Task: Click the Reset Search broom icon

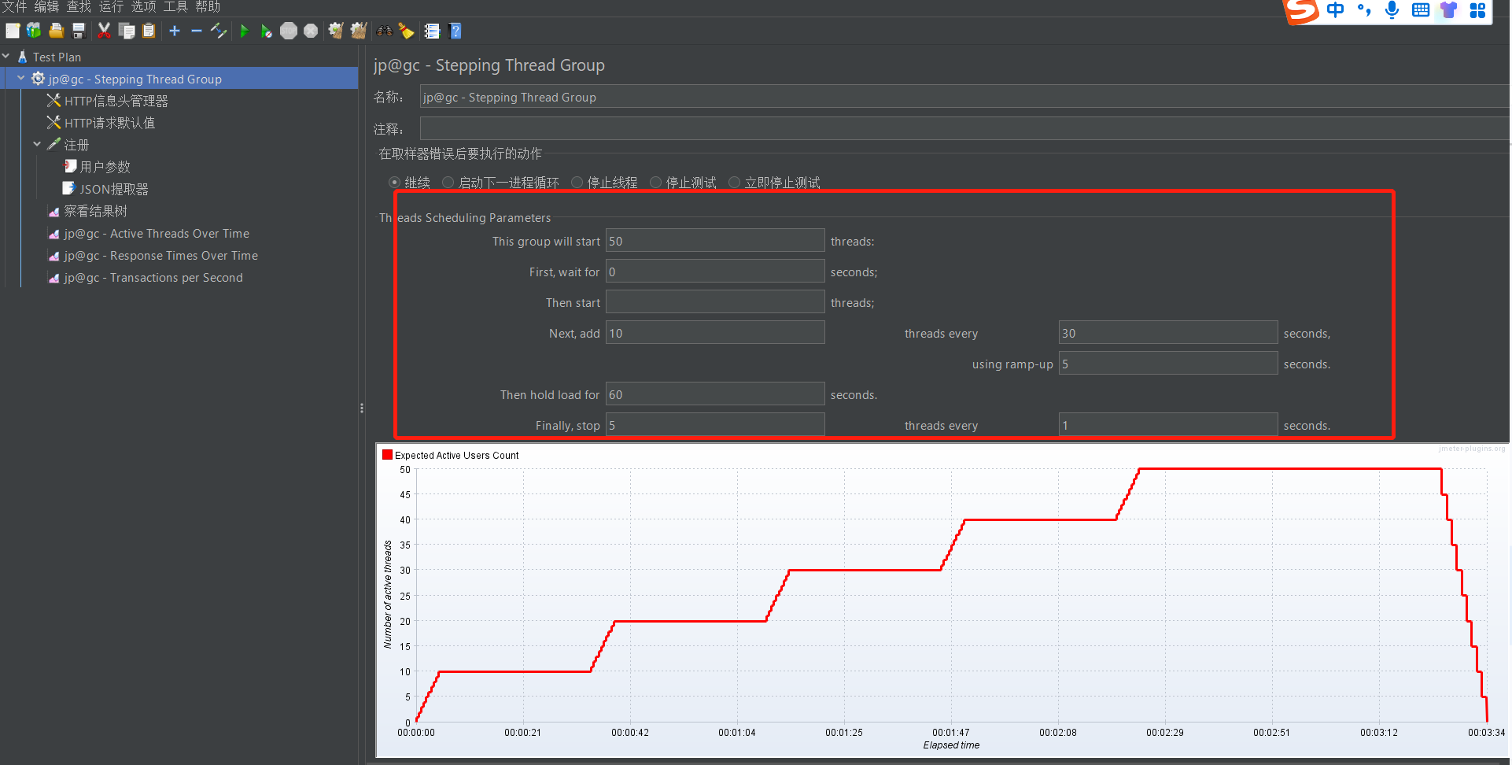Action: 406,31
